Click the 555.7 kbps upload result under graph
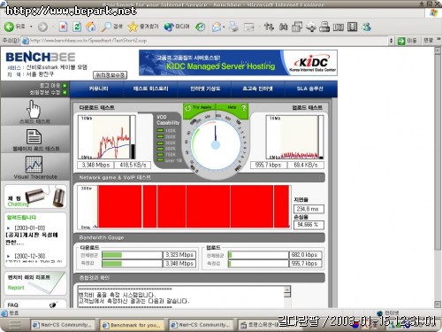The image size is (442, 332). point(268,165)
